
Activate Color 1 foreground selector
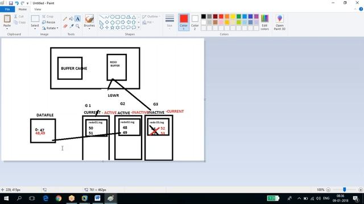click(x=184, y=22)
